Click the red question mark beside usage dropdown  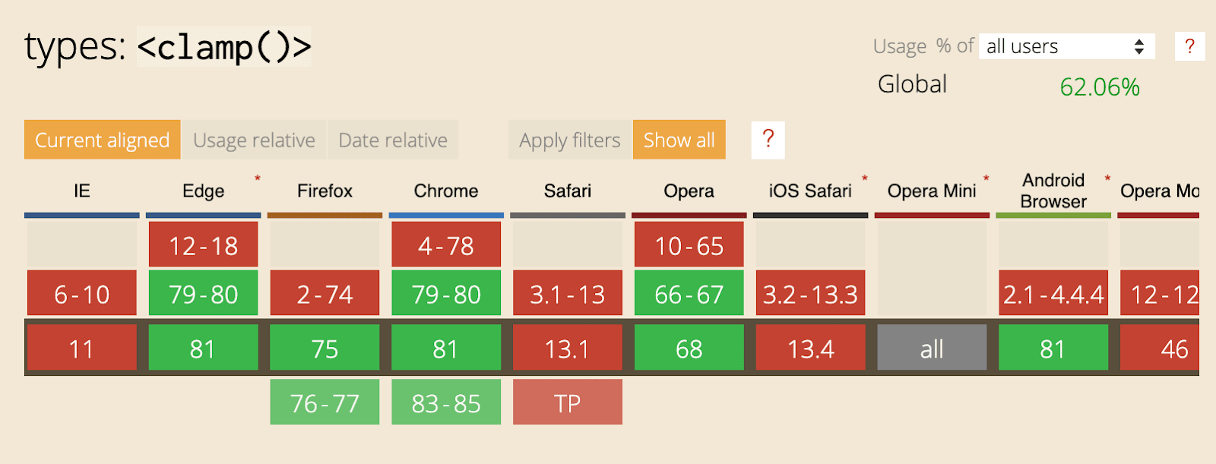1189,46
